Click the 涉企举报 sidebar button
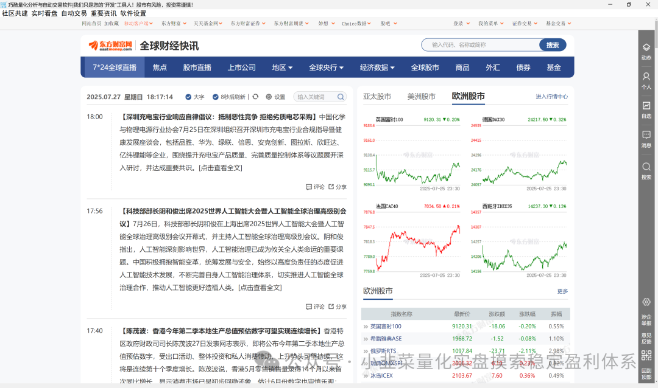658x388 pixels. tap(646, 320)
